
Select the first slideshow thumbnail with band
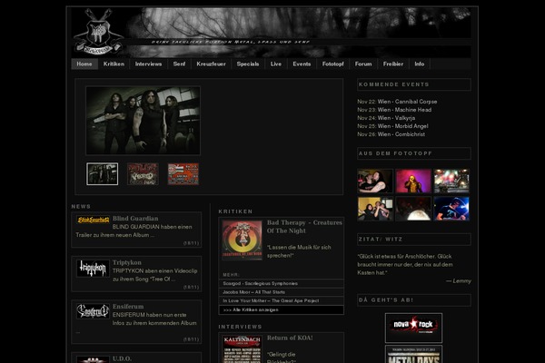coord(102,174)
